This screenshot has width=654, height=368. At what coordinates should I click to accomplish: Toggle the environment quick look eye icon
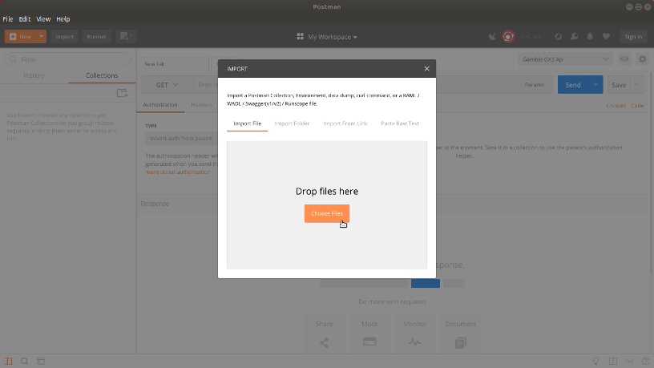pyautogui.click(x=624, y=59)
